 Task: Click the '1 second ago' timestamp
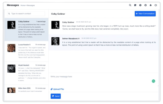[41, 21]
